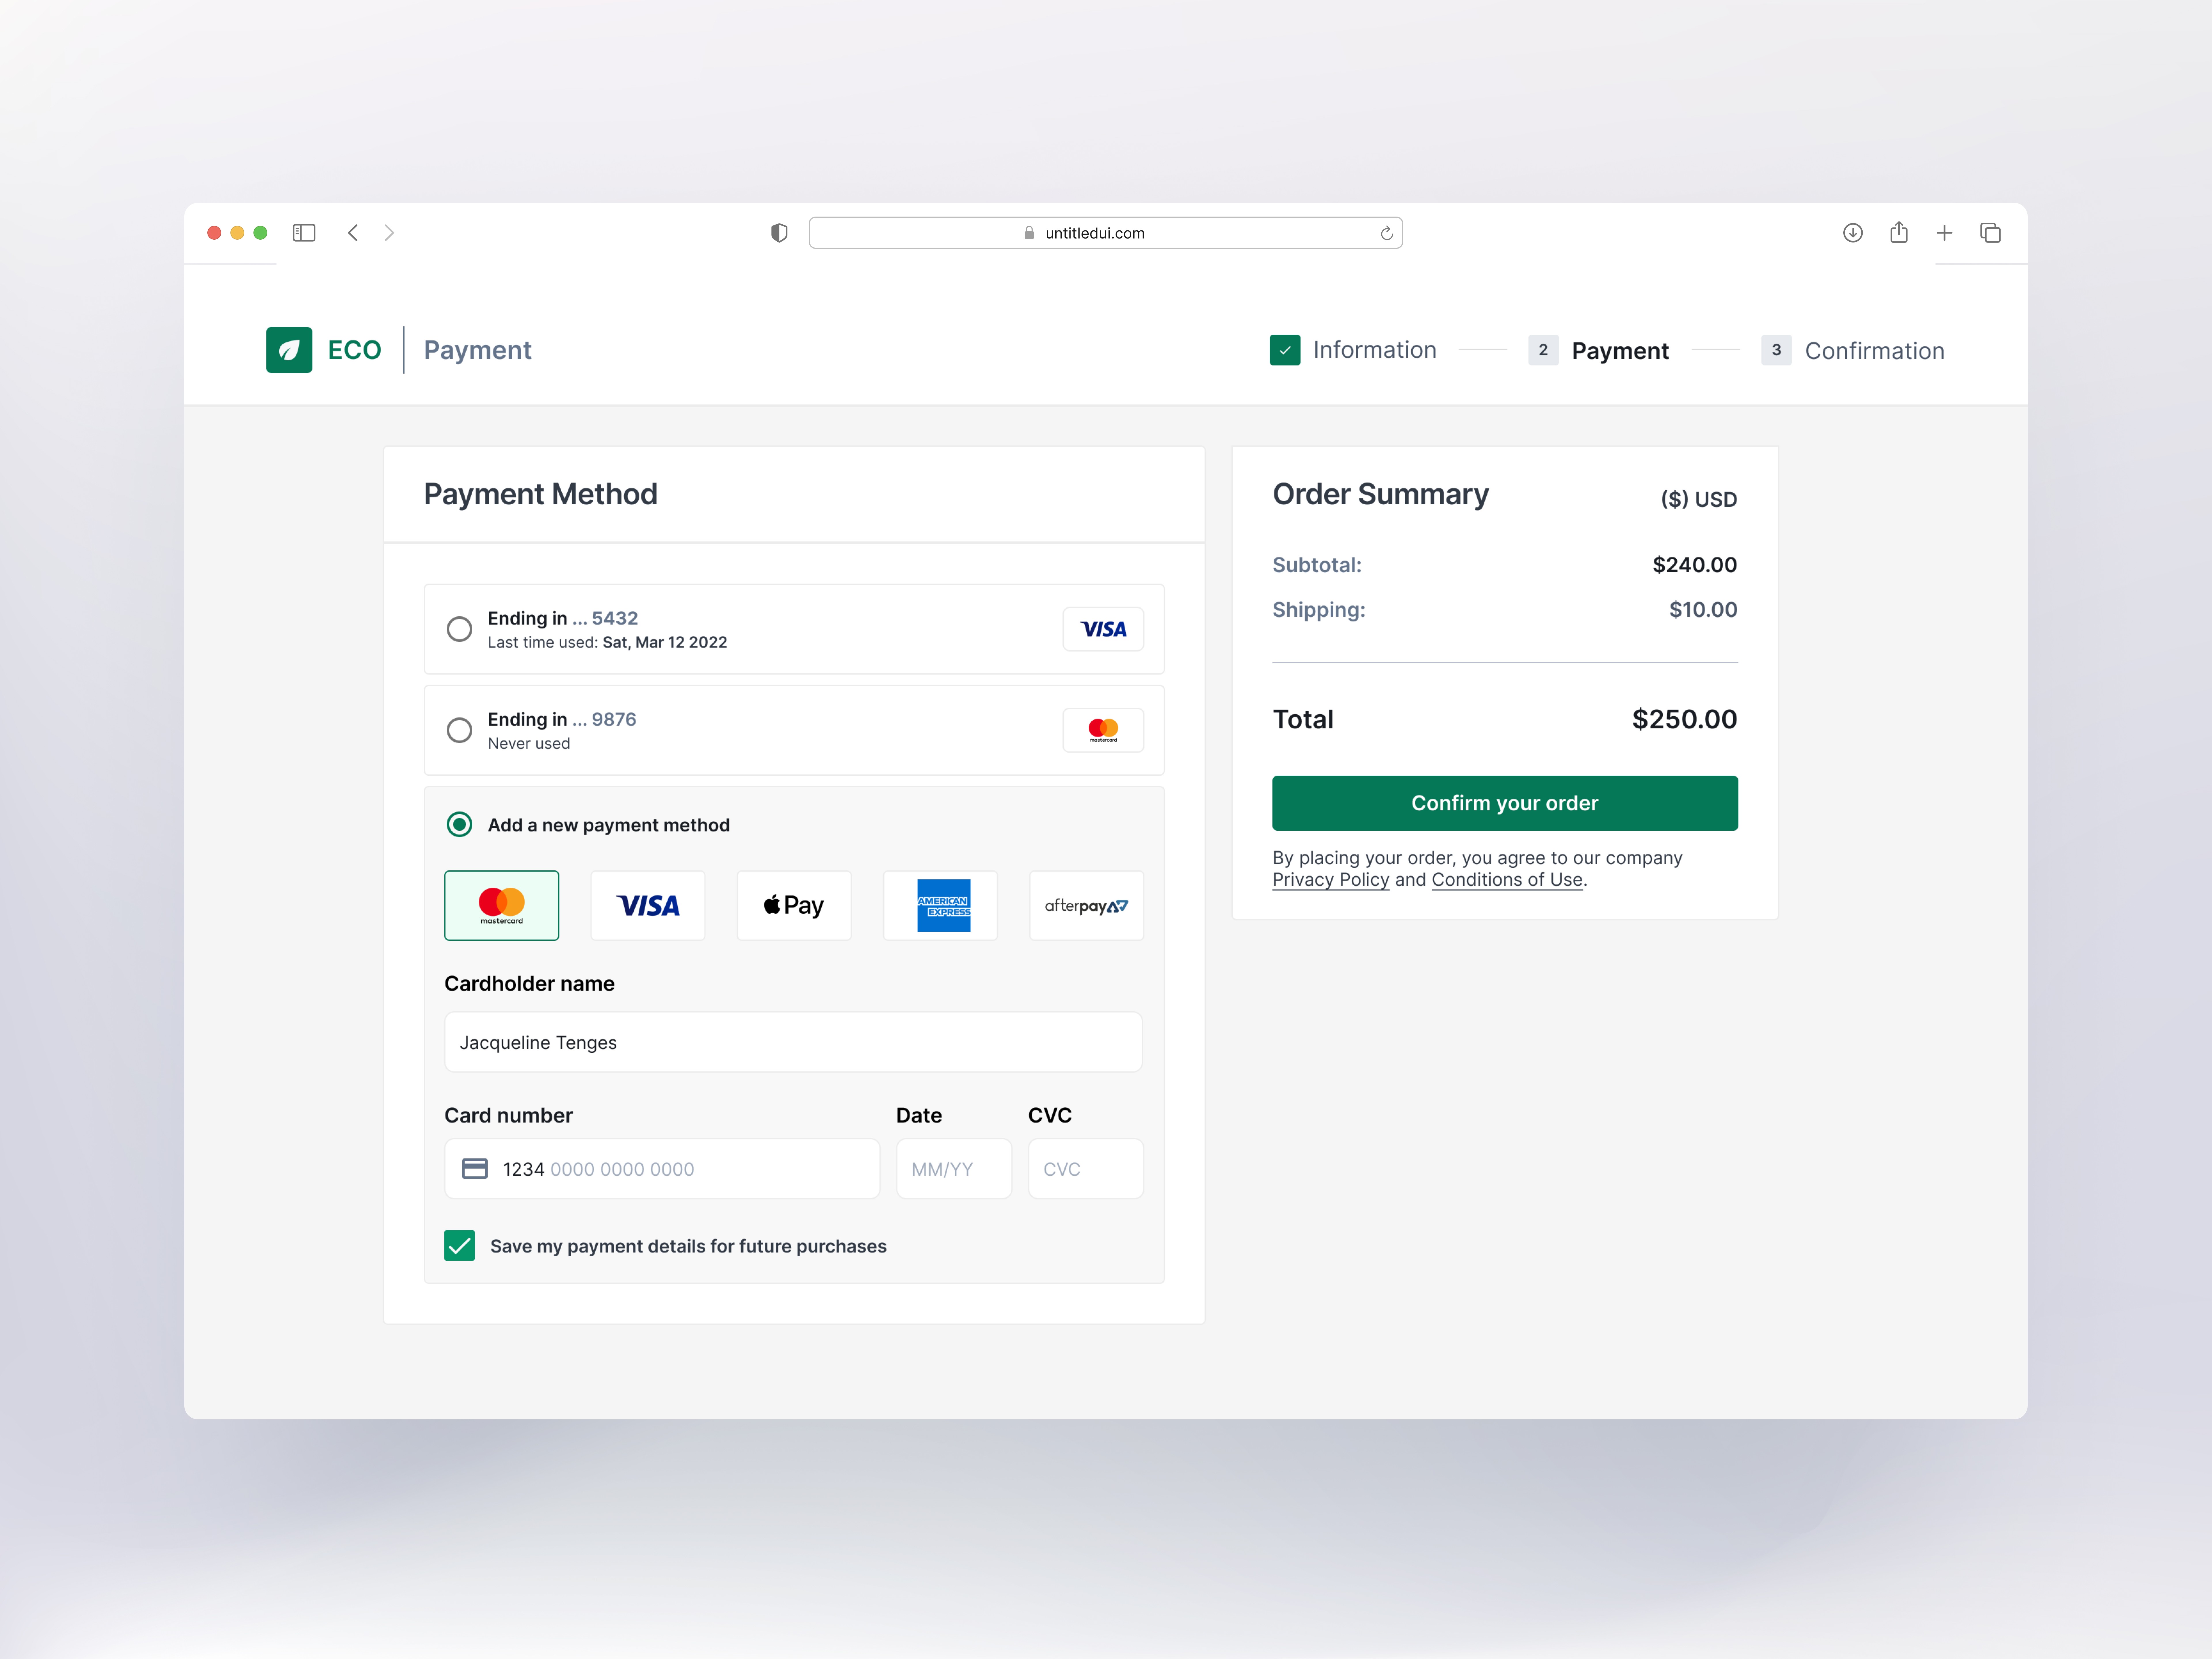
Task: Open the Conditions of Use link
Action: pyautogui.click(x=1507, y=880)
